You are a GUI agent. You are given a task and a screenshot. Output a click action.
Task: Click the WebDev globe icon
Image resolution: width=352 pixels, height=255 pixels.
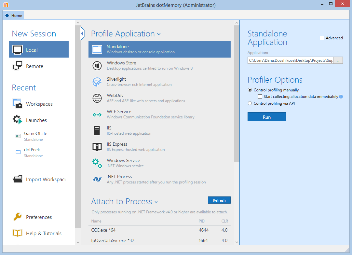[97, 98]
